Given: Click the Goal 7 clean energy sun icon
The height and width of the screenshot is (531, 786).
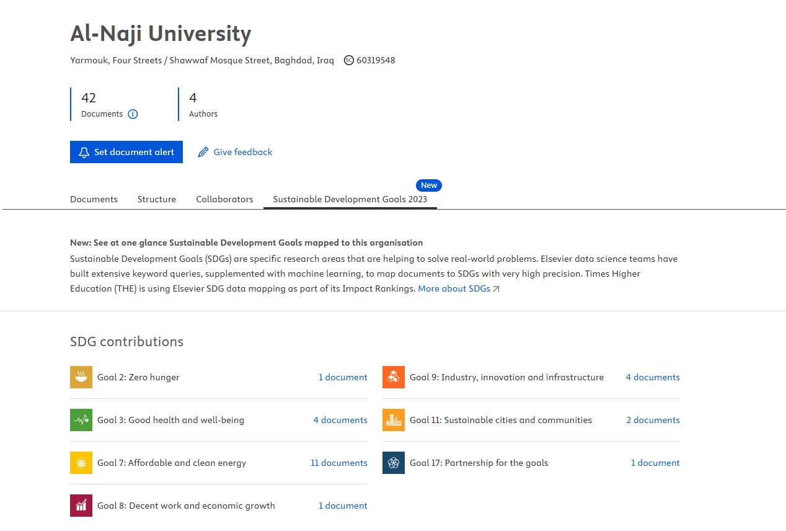Looking at the screenshot, I should coord(81,463).
